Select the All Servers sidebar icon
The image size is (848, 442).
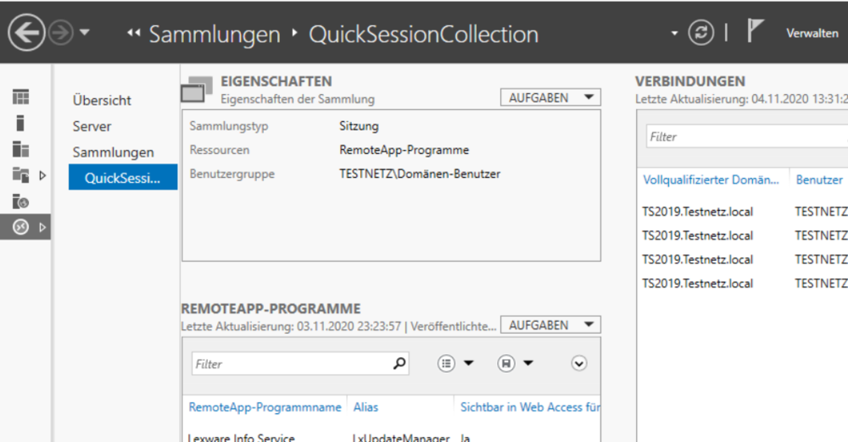20,150
